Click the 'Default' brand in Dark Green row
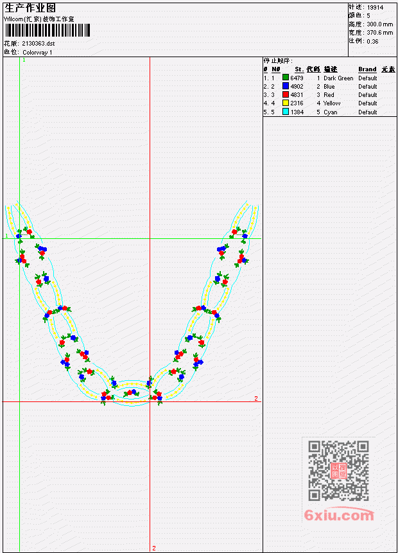Screen dimensions: 398x553 tap(368, 78)
